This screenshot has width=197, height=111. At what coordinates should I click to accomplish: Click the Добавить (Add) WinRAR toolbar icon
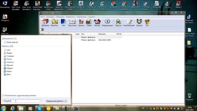(x=45, y=23)
